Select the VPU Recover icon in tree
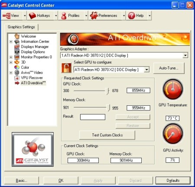The image size is (195, 187). pos(17,78)
